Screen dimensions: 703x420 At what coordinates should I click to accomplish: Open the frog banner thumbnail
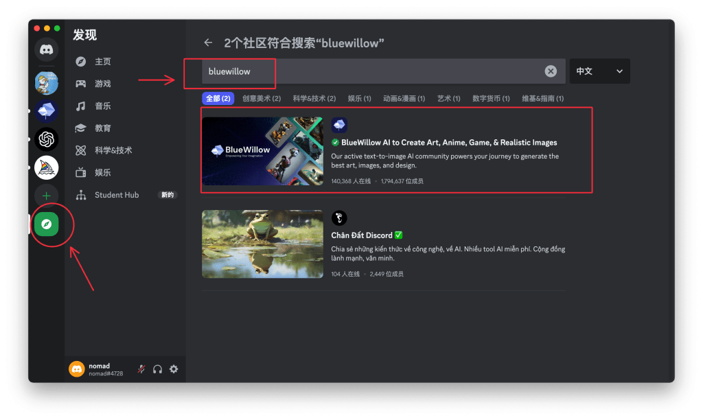pos(262,244)
